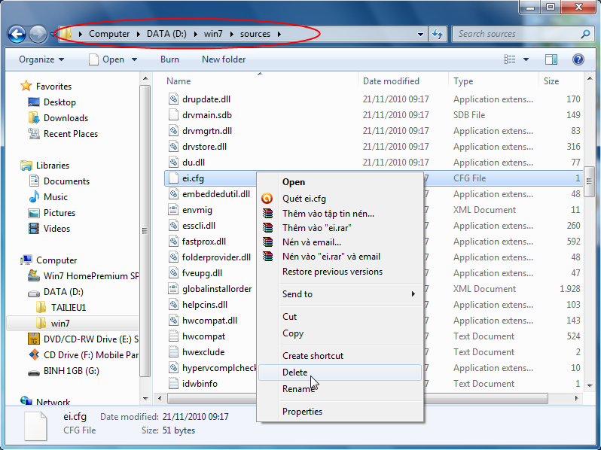This screenshot has height=450, width=601.
Task: Click the refresh button beside address bar
Action: [x=438, y=34]
